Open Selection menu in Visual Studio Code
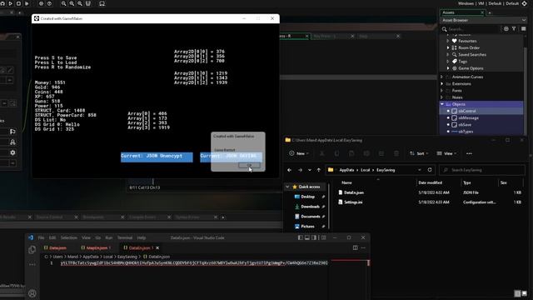533x300 pixels. (69, 237)
